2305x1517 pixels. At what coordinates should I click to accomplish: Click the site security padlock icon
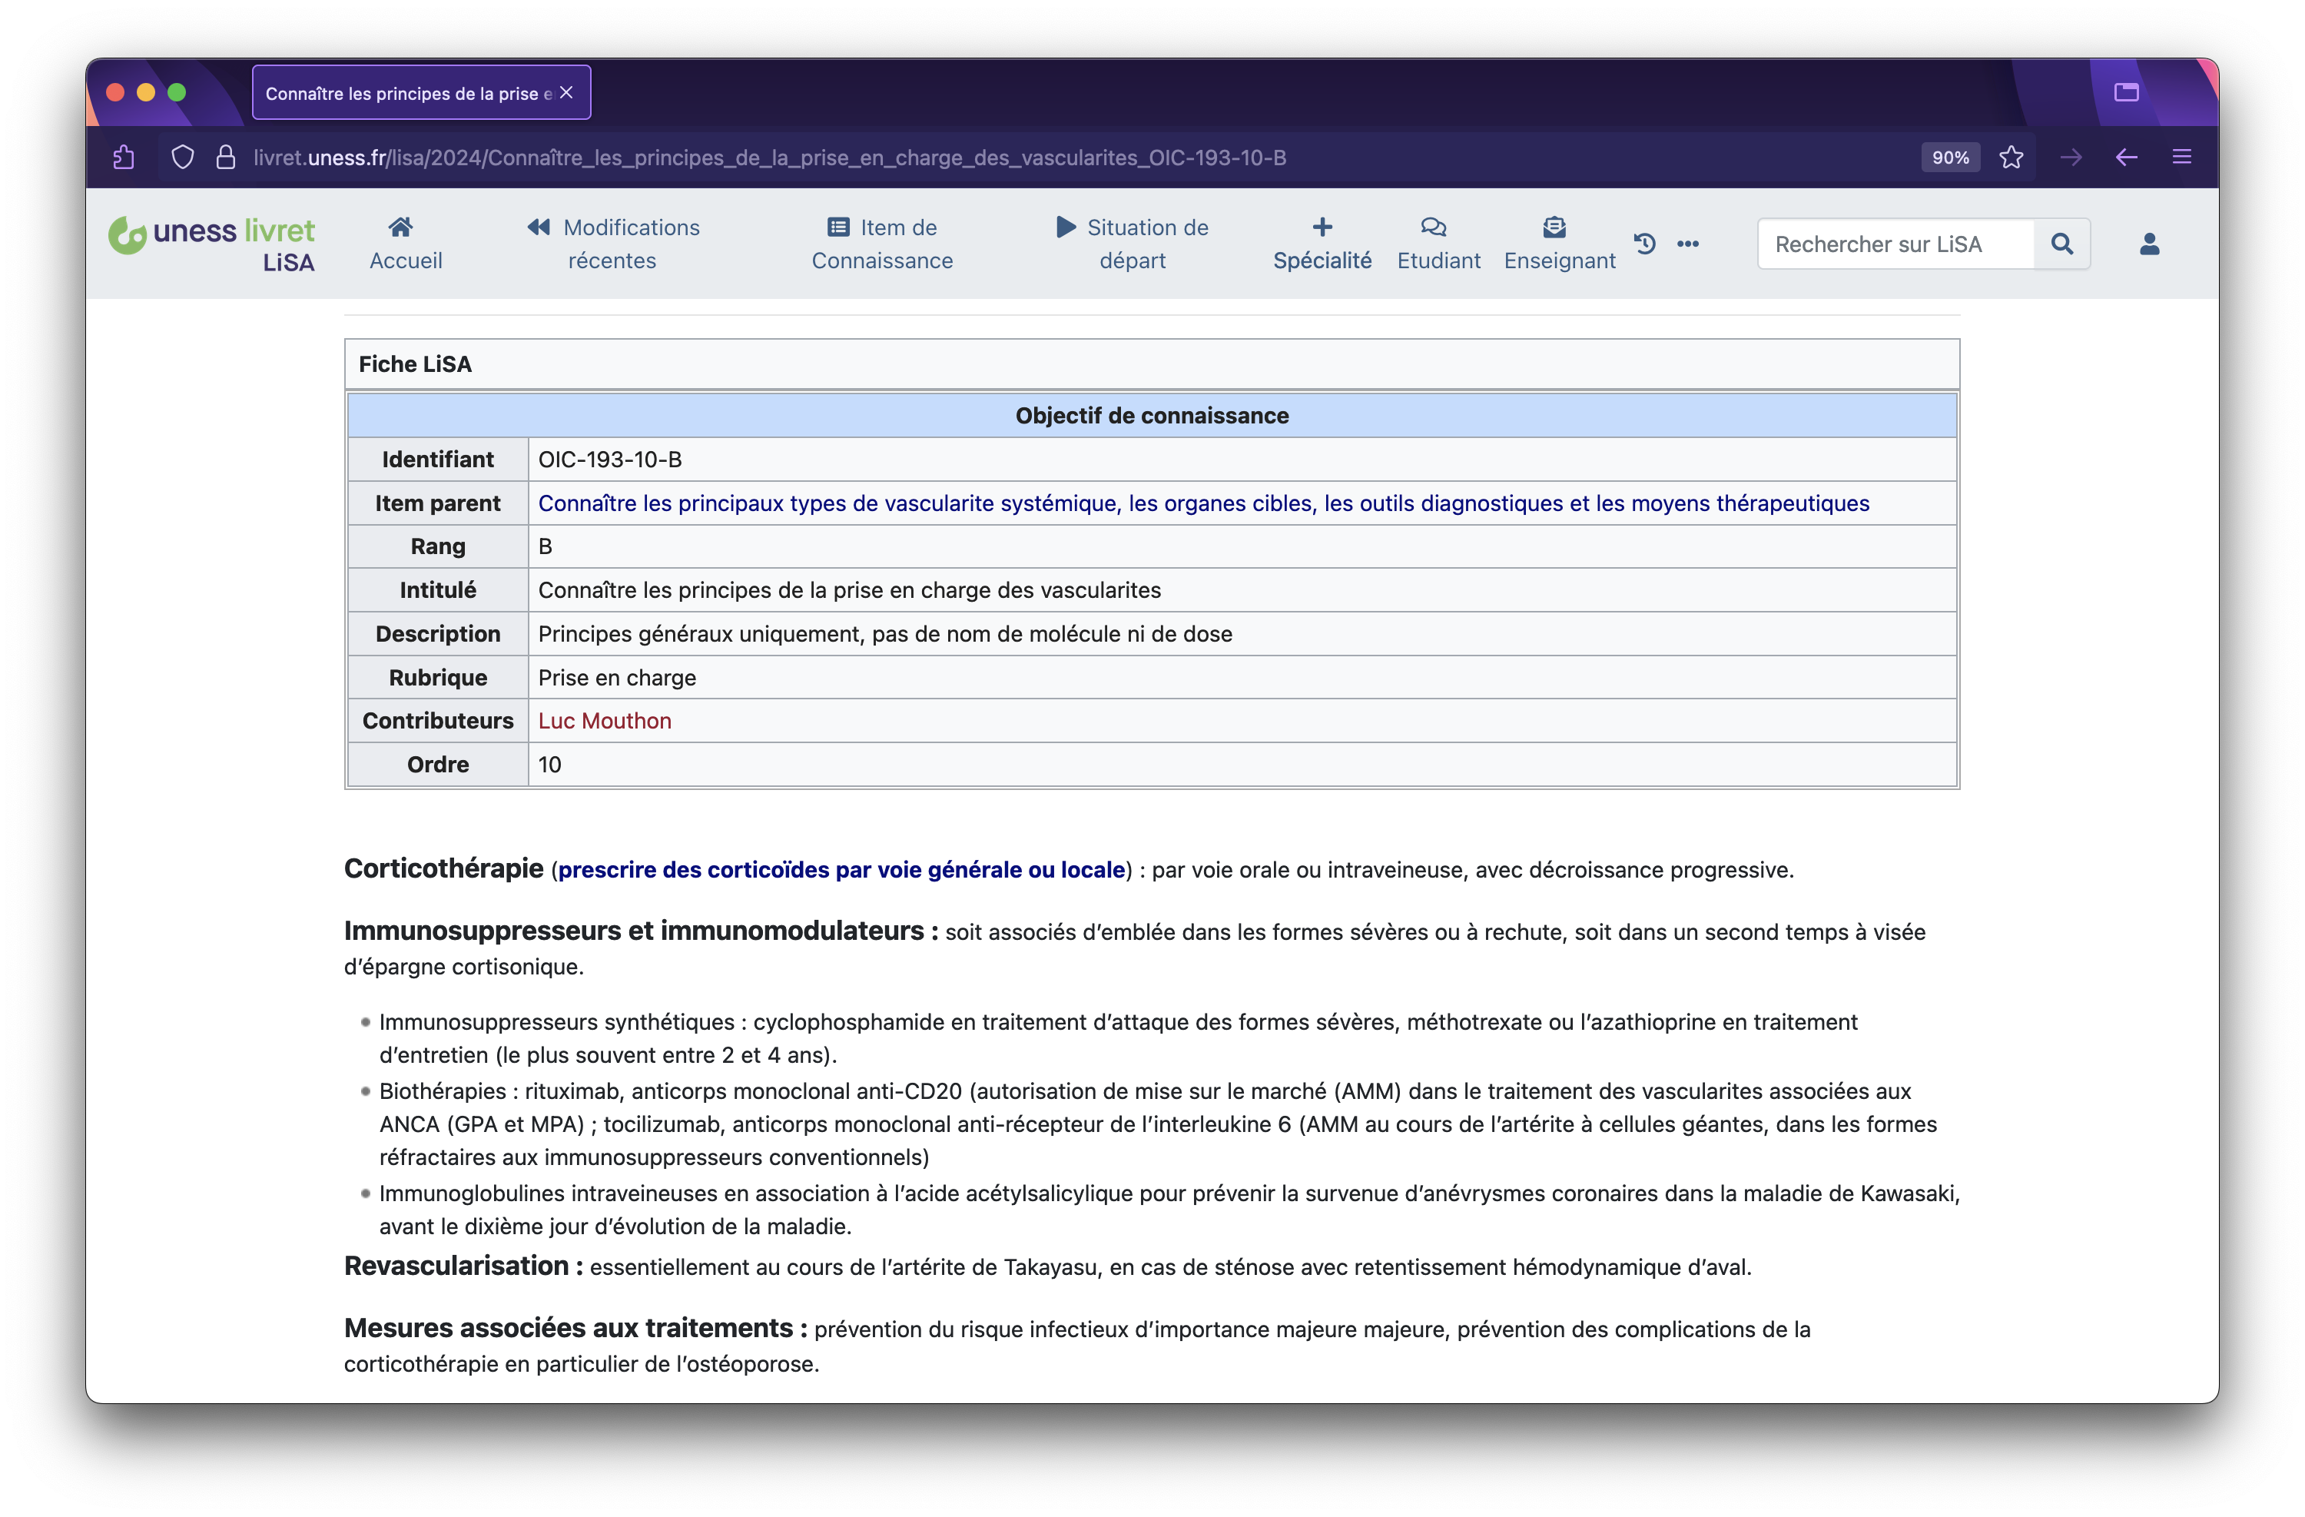[226, 157]
